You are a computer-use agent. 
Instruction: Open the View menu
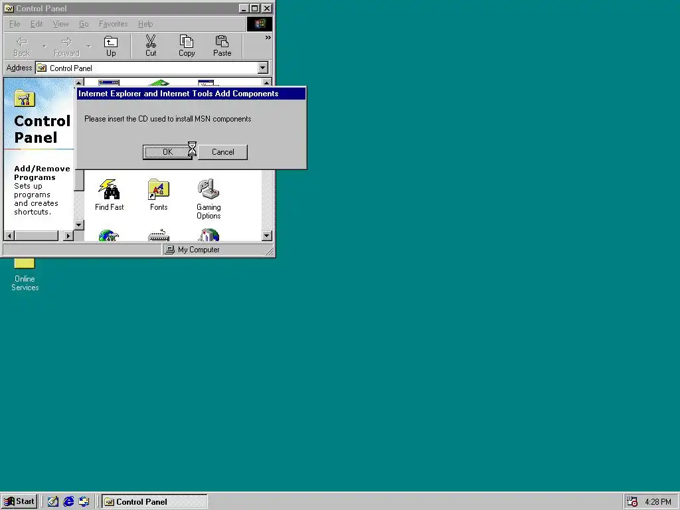click(x=60, y=24)
